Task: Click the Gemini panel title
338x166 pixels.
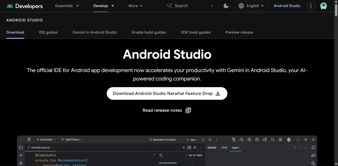Action: pyautogui.click(x=212, y=148)
